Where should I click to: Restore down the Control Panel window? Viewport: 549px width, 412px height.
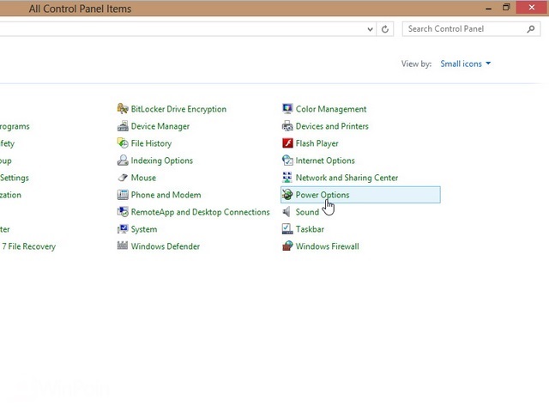pyautogui.click(x=506, y=8)
